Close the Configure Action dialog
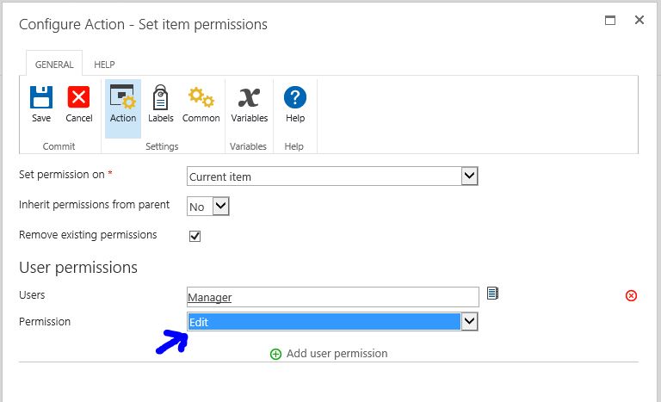The height and width of the screenshot is (402, 661). [x=639, y=20]
